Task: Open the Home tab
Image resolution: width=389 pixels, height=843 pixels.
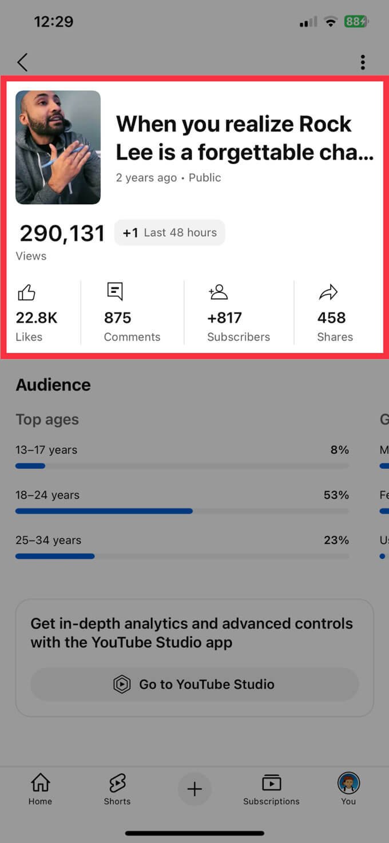Action: [40, 789]
